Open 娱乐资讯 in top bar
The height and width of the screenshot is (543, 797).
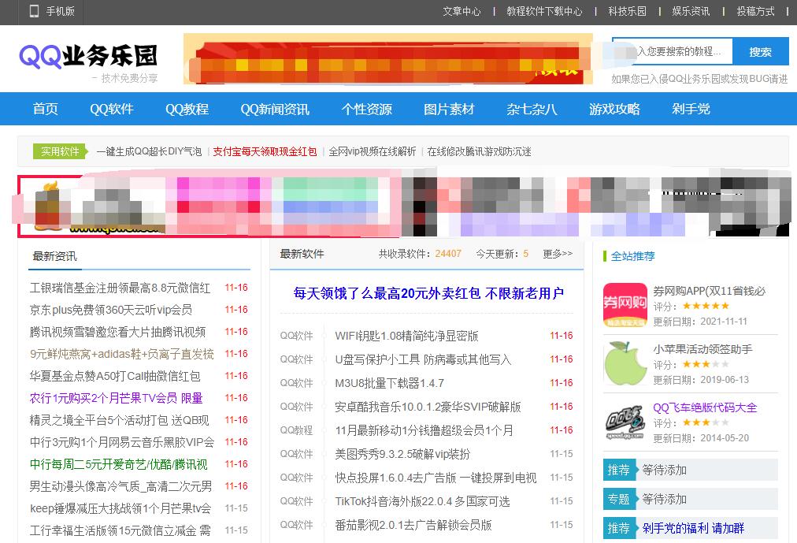[x=691, y=11]
